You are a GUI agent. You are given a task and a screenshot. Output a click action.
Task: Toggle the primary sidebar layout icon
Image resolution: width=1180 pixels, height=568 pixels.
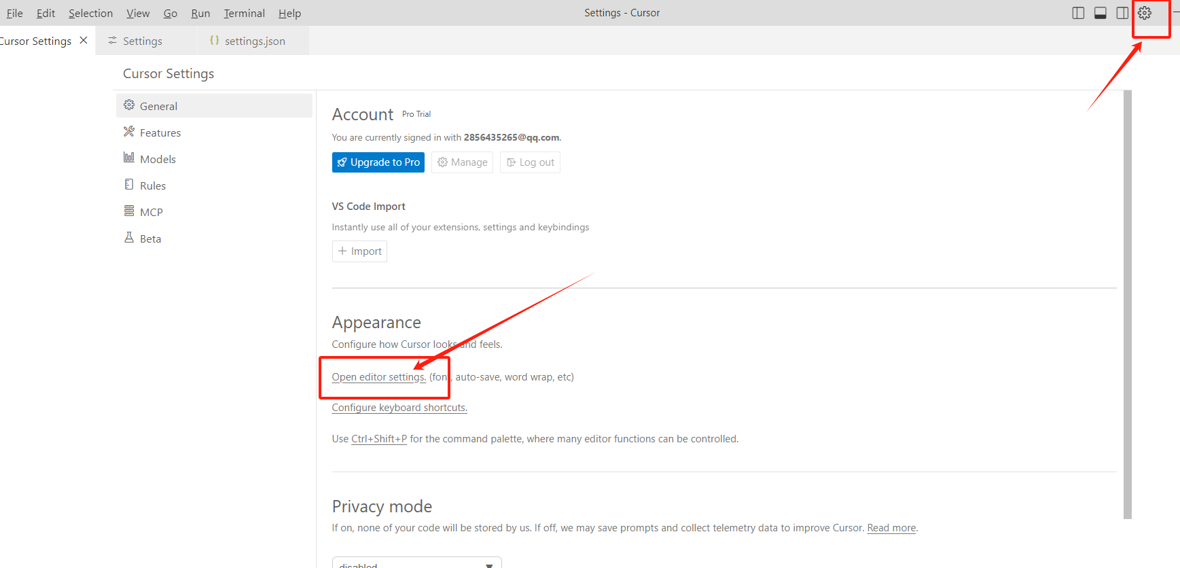tap(1078, 13)
